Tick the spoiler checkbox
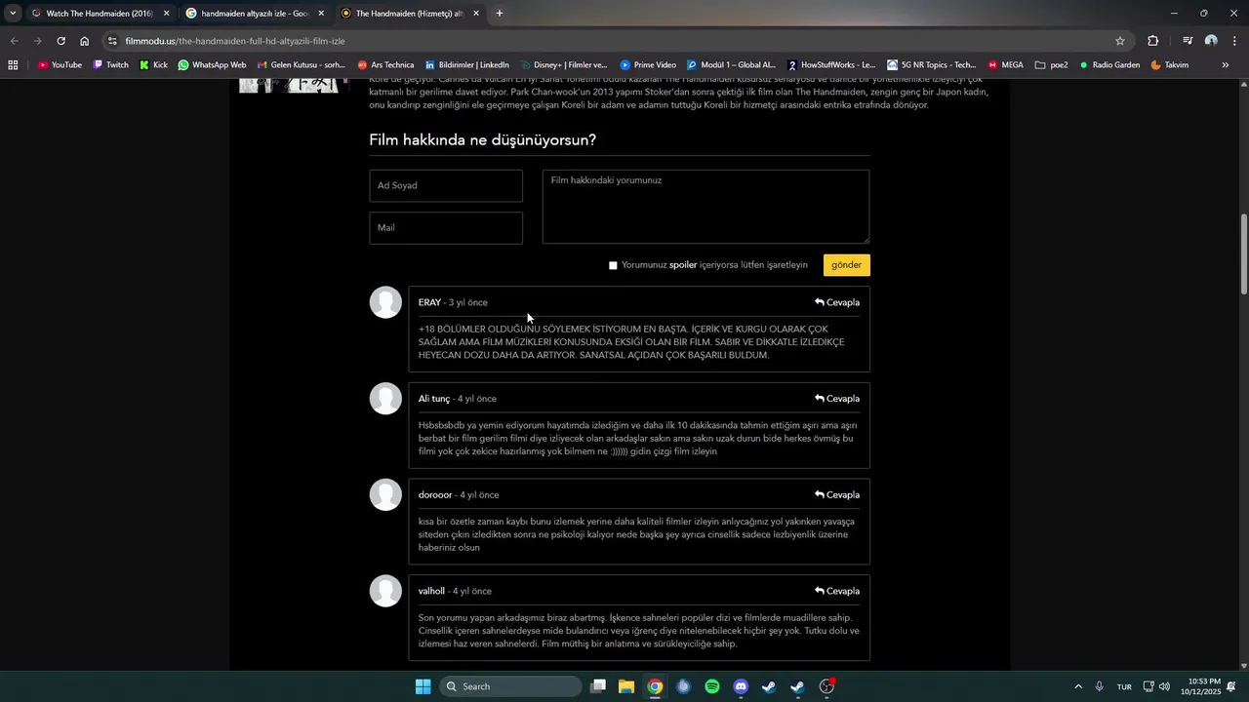Viewport: 1249px width, 702px height. tap(613, 265)
